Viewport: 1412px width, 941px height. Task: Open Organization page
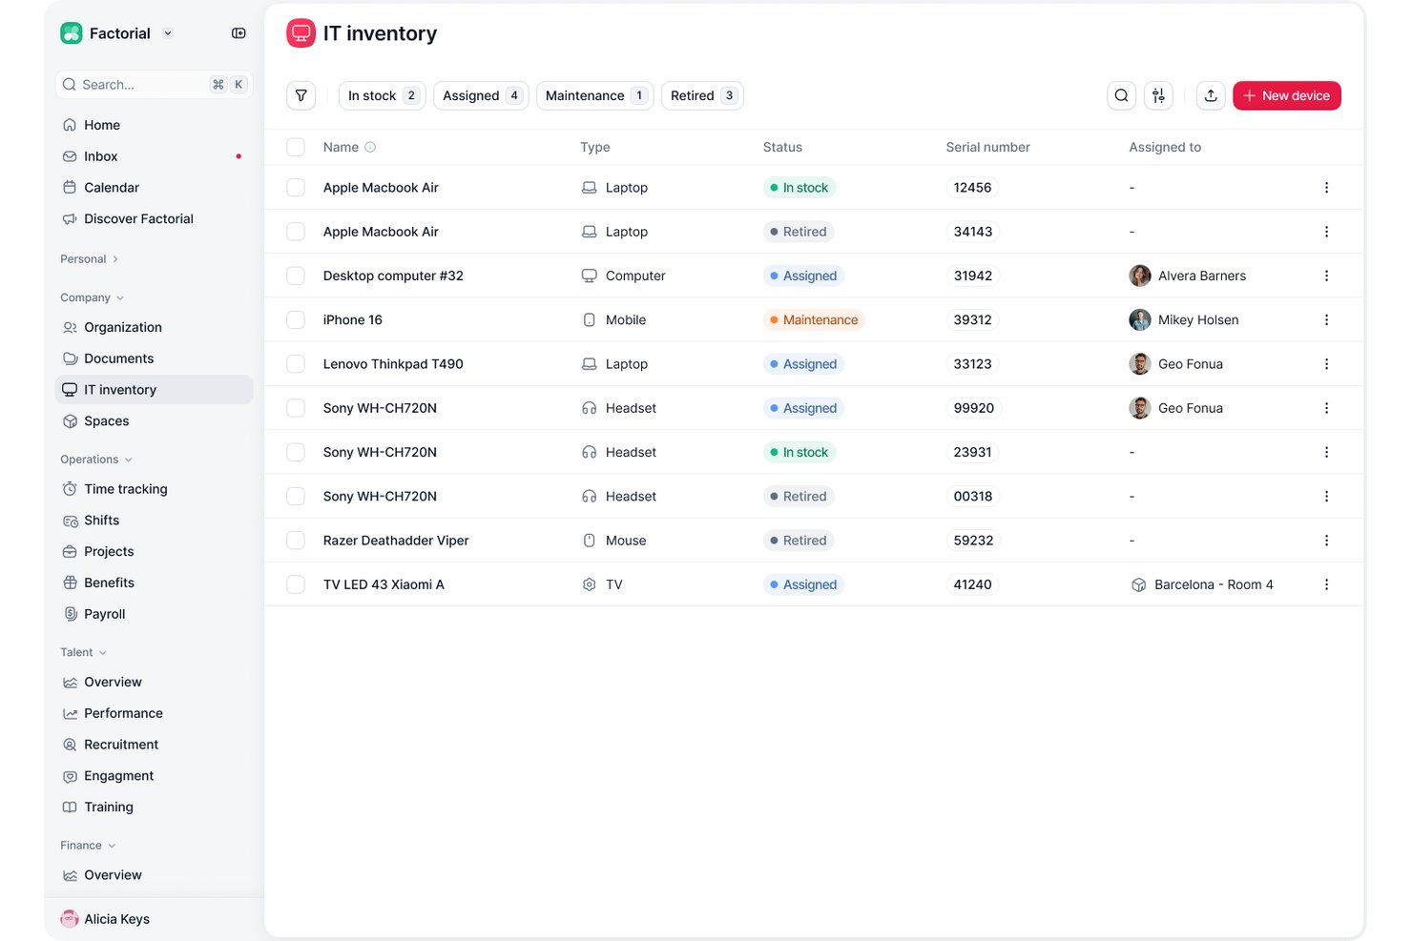click(154, 327)
